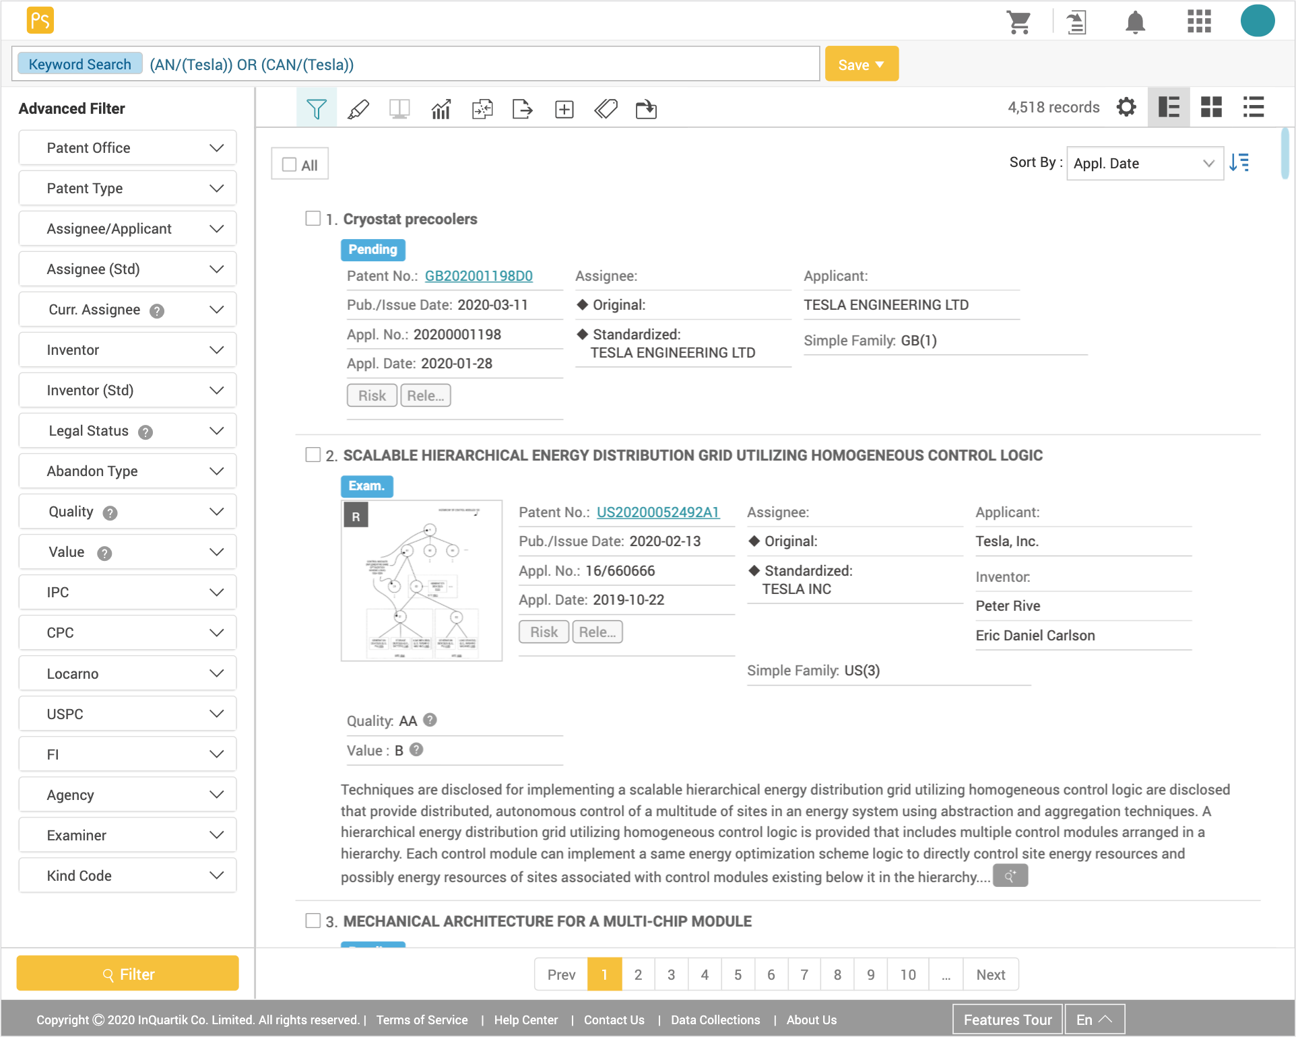The width and height of the screenshot is (1296, 1037).
Task: Expand the Assignee/Applicant filter
Action: tap(128, 228)
